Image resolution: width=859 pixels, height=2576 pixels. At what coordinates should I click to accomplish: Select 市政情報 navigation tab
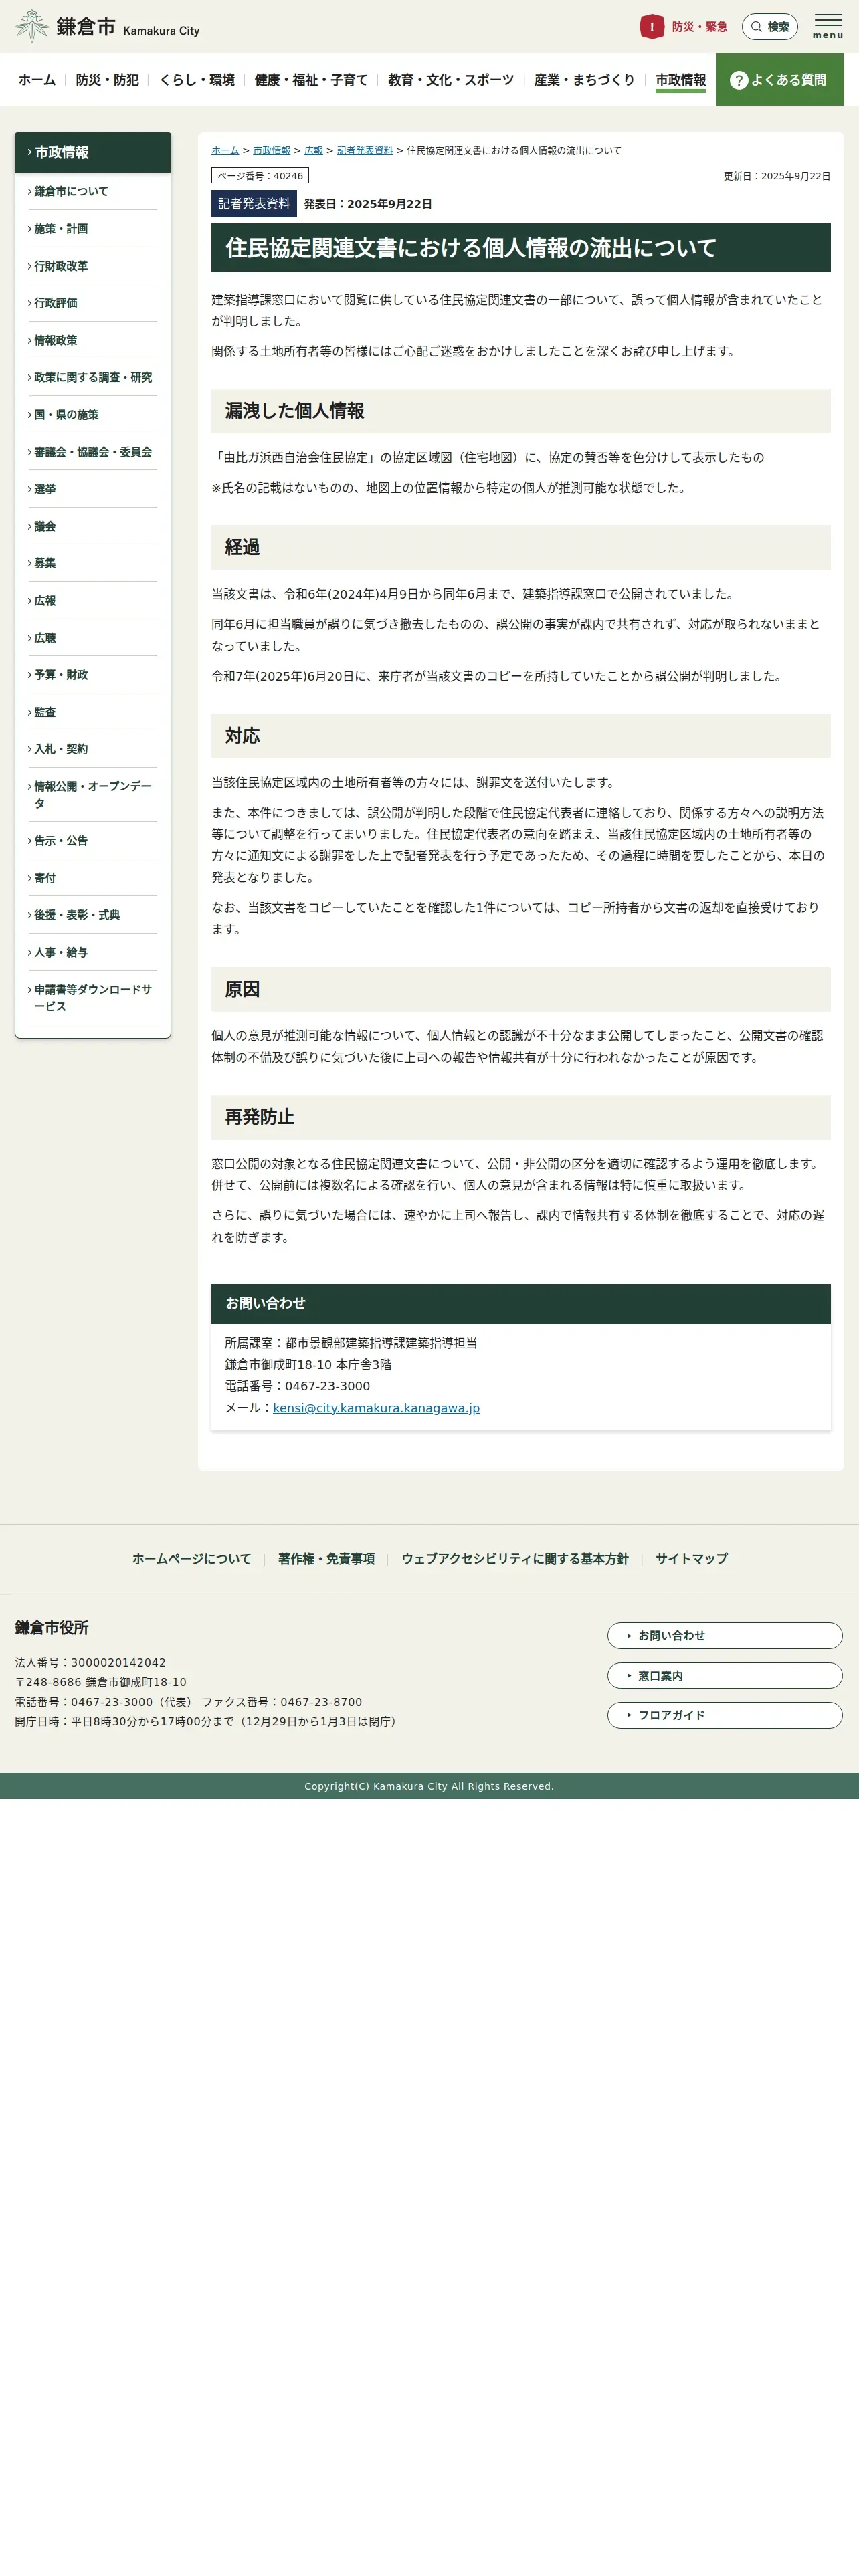pos(680,80)
